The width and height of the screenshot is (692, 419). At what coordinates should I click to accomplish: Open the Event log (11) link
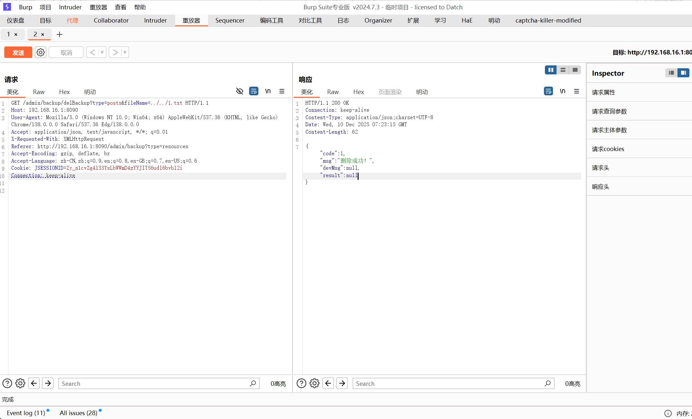[x=26, y=413]
